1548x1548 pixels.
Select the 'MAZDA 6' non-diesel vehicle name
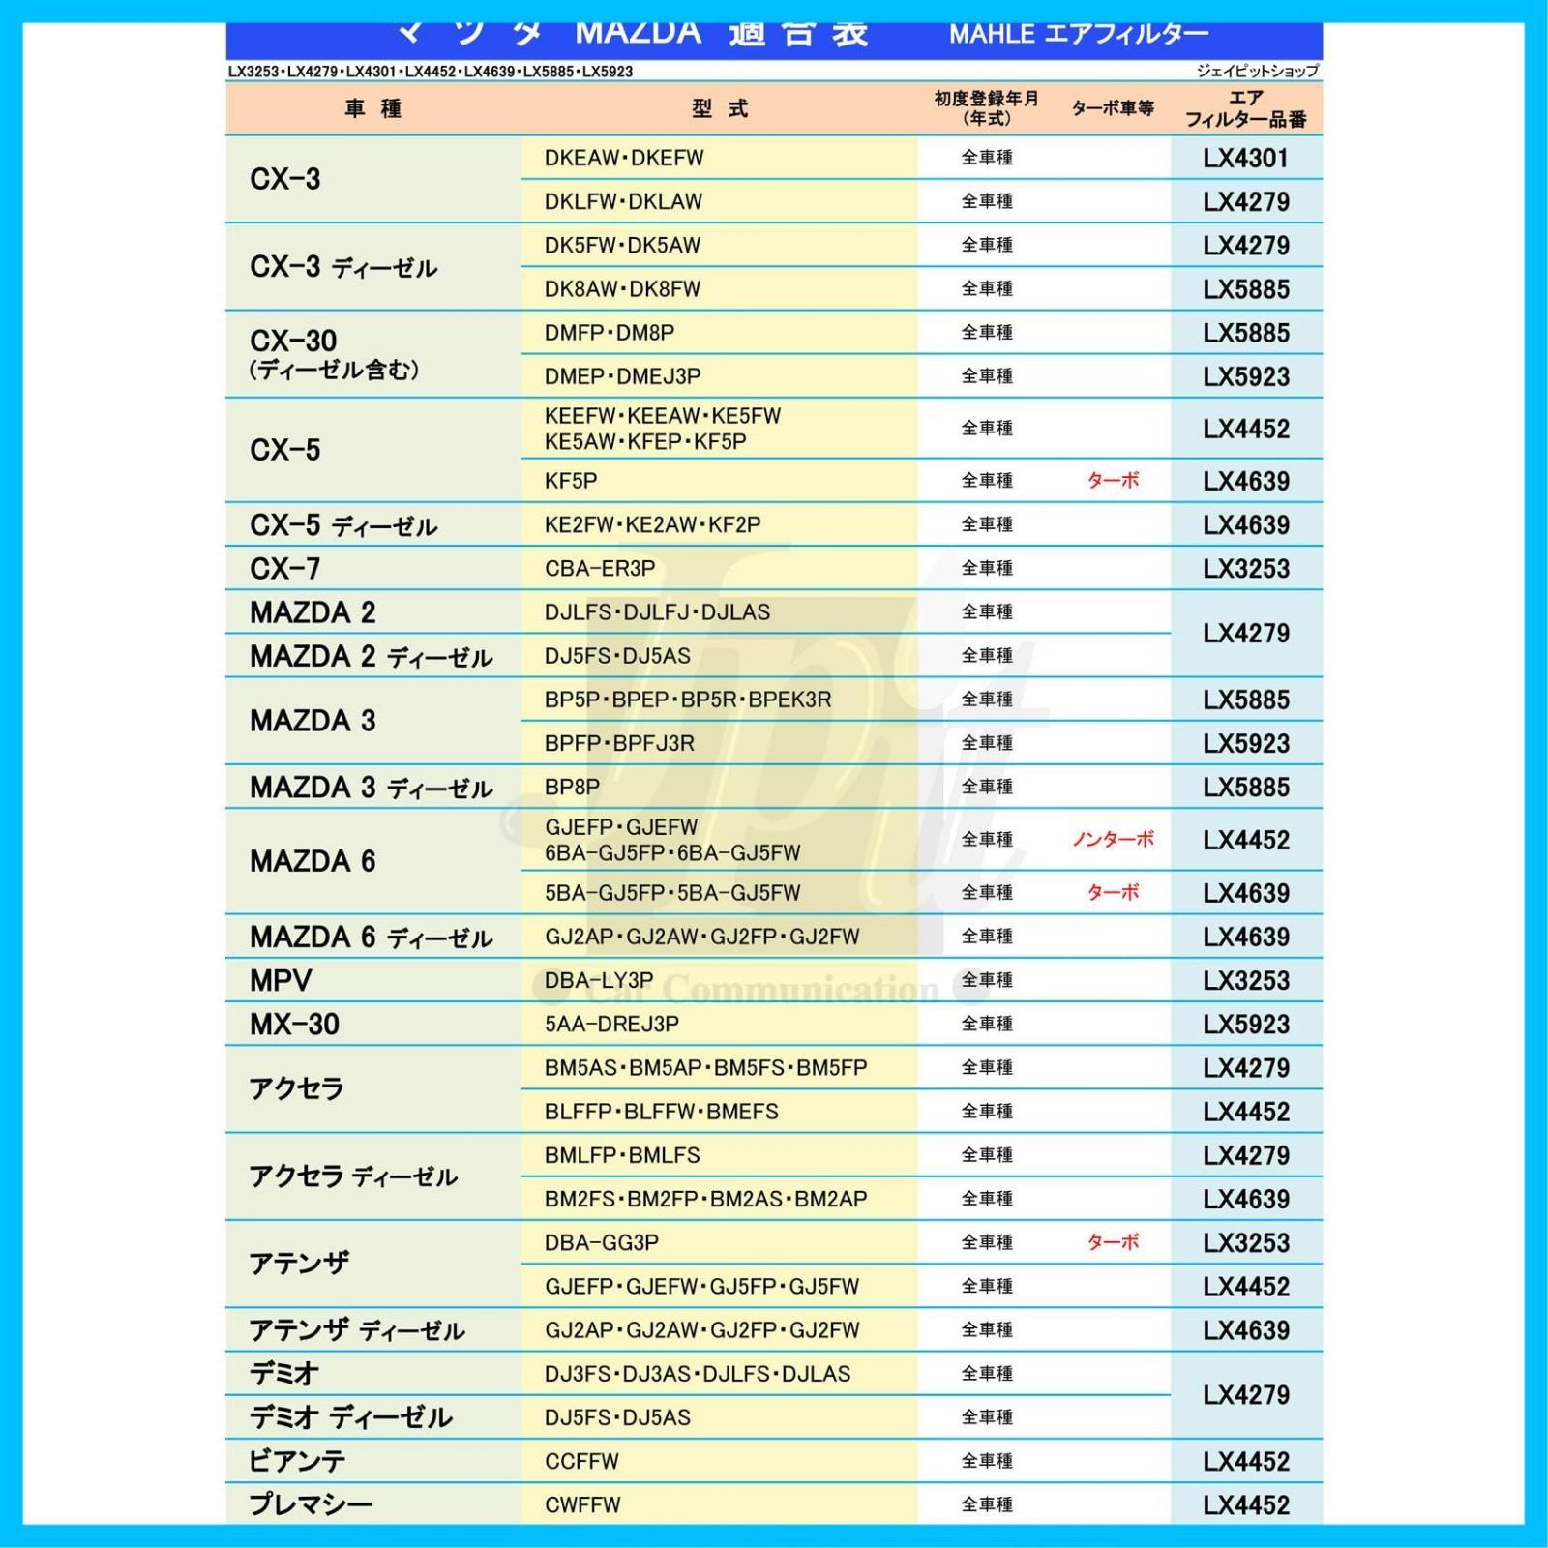coord(313,861)
